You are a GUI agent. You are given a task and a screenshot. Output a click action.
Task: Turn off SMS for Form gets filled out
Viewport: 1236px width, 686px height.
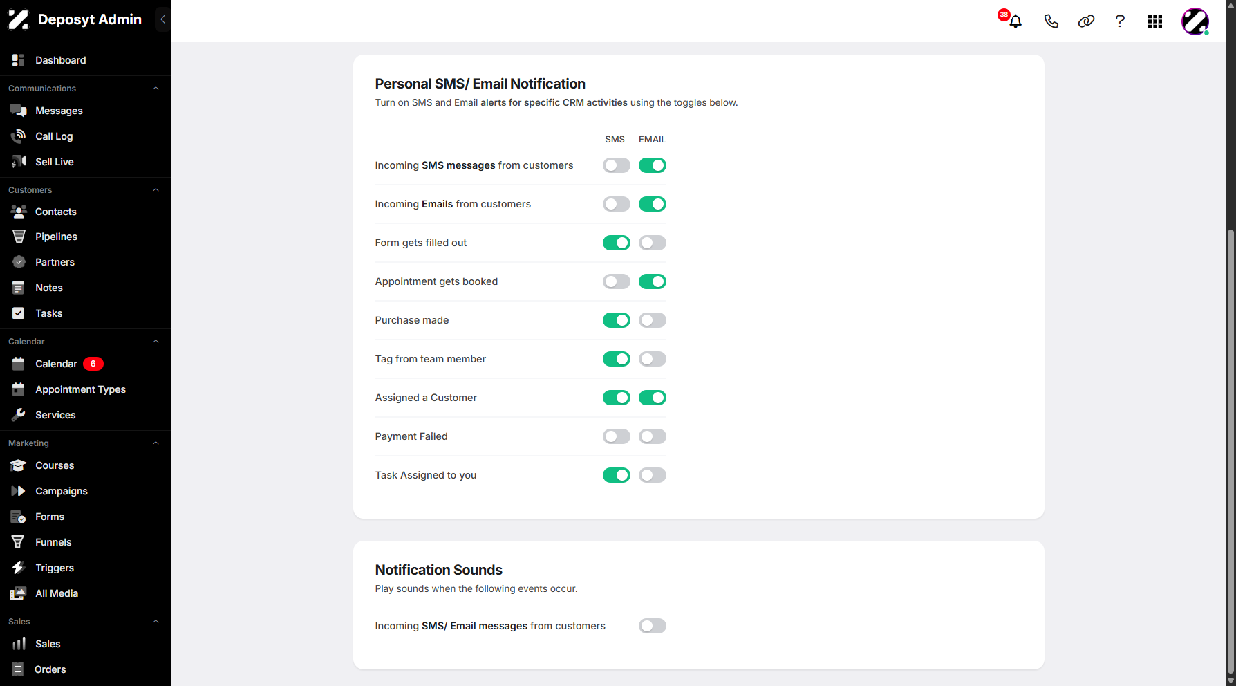(616, 243)
